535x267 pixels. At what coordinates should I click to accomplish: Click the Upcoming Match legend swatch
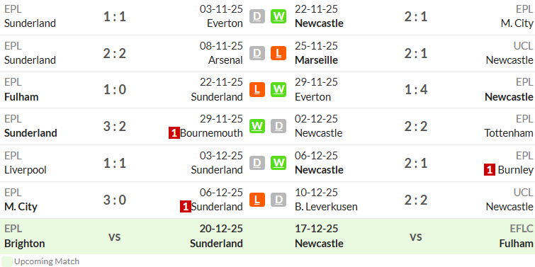(x=7, y=261)
